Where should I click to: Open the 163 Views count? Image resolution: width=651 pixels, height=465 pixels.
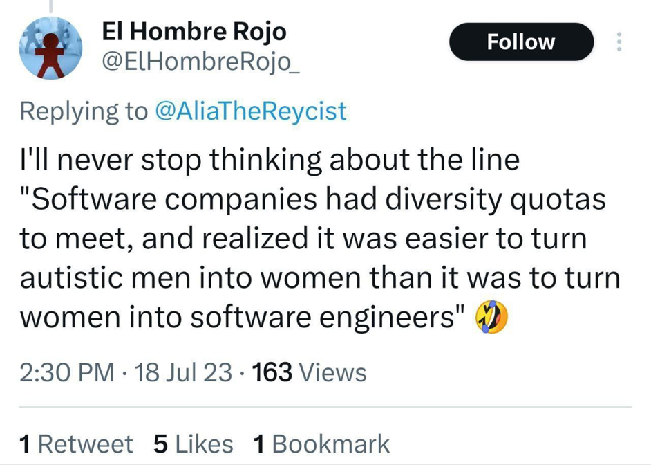point(310,373)
